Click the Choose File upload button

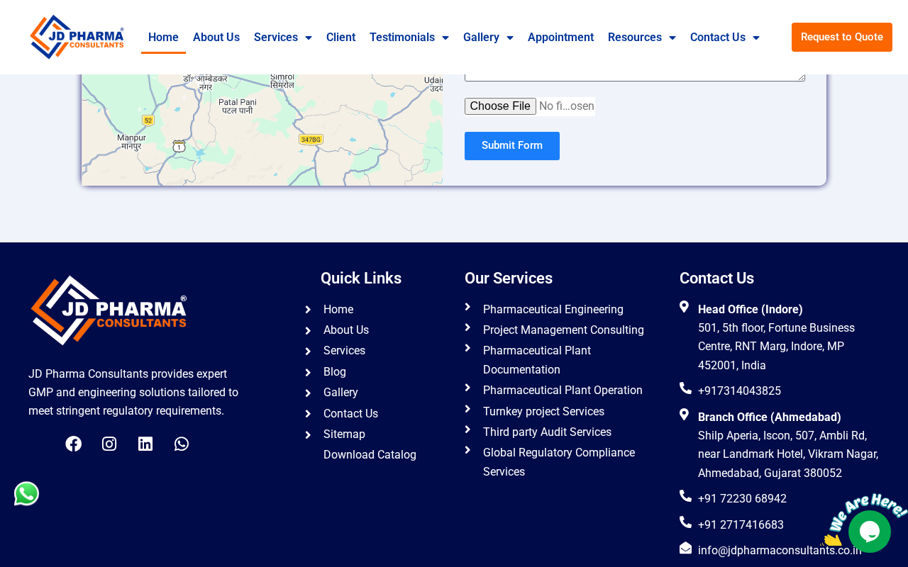pos(500,106)
